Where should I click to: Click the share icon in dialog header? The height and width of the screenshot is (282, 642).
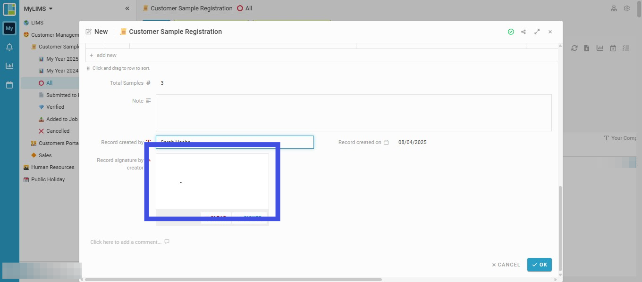pyautogui.click(x=524, y=32)
